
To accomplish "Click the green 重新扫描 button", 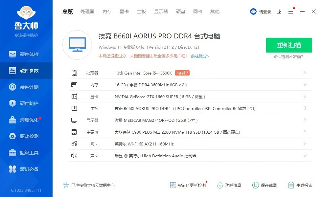I will click(289, 45).
